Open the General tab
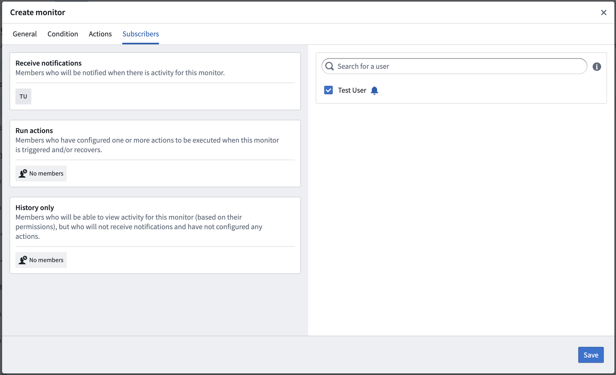The width and height of the screenshot is (616, 375). click(25, 34)
